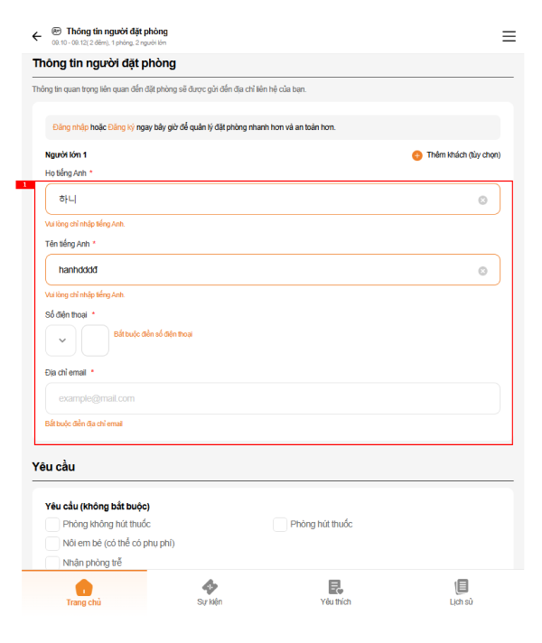Image resolution: width=542 pixels, height=643 pixels.
Task: Tick the Nôi em bé checkbox
Action: 52,544
